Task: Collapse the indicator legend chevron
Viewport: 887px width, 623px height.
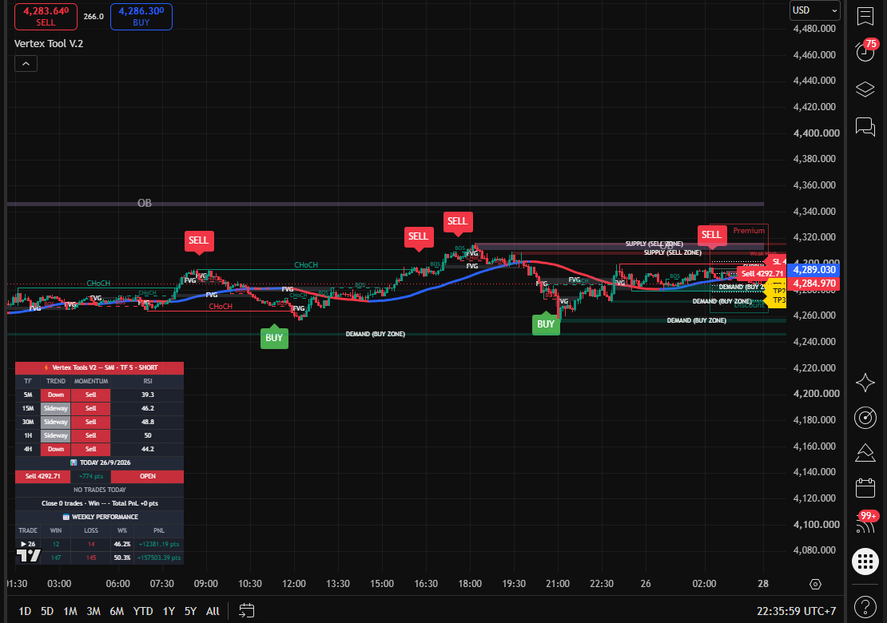Action: tap(26, 64)
